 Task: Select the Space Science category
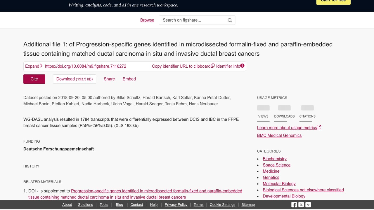(277, 165)
